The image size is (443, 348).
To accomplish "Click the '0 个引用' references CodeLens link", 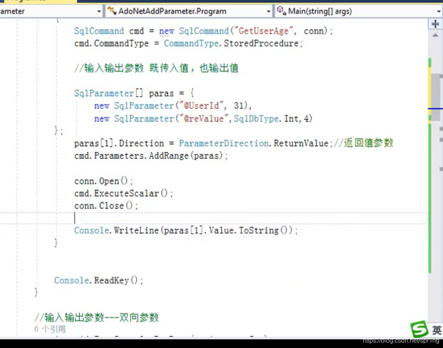I will pyautogui.click(x=50, y=329).
